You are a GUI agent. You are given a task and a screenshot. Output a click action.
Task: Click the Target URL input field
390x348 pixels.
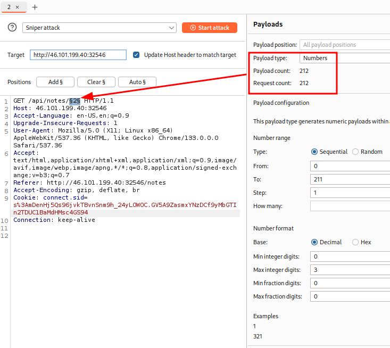pos(78,55)
